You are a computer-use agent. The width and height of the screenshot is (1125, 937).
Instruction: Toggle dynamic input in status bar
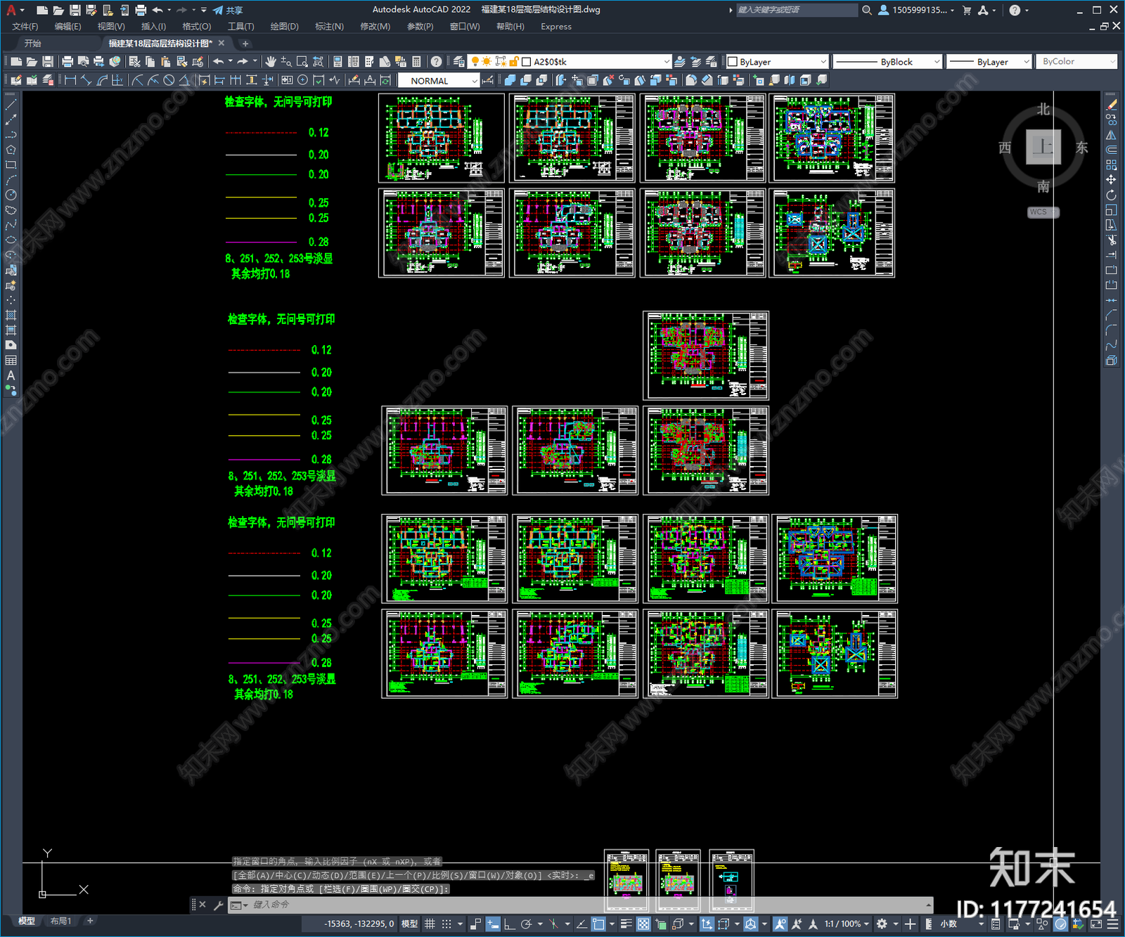tap(493, 924)
